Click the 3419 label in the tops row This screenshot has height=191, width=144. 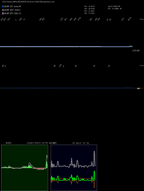[130, 19]
